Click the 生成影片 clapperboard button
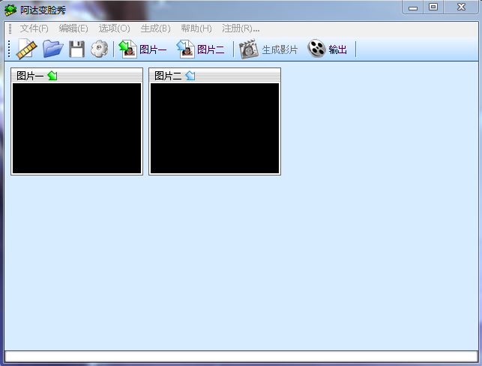 tap(268, 49)
